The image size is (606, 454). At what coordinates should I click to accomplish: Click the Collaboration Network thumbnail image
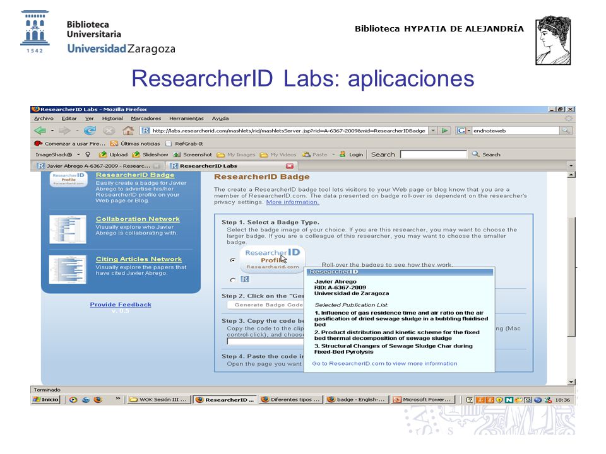(x=68, y=230)
